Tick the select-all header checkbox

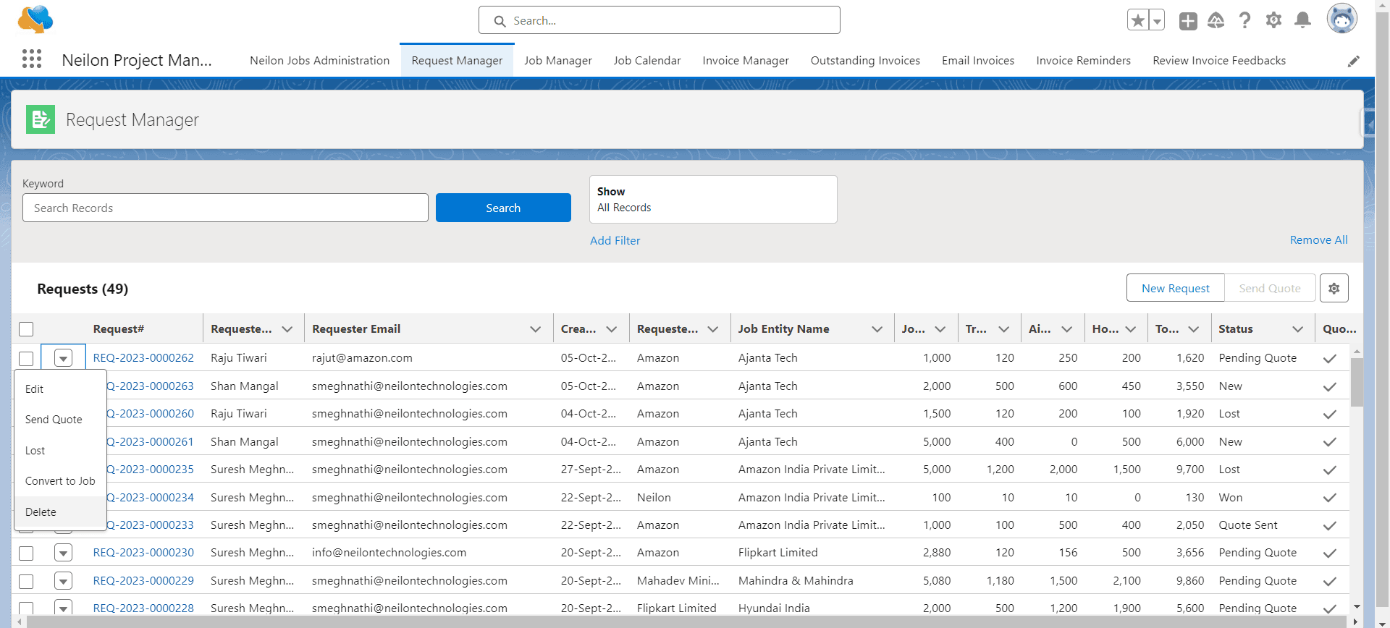pyautogui.click(x=26, y=329)
